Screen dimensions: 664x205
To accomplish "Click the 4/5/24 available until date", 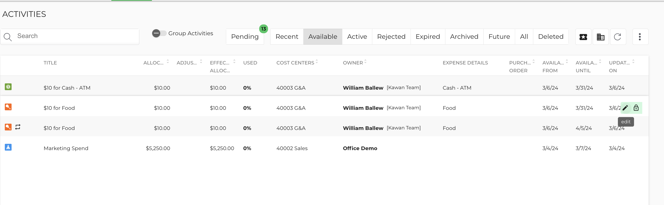I will pyautogui.click(x=584, y=128).
